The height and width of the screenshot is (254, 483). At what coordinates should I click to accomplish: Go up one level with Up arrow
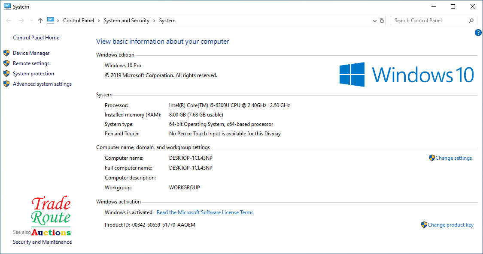pyautogui.click(x=40, y=21)
